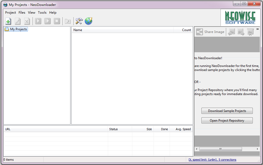Click Open Project Repository
This screenshot has width=263, height=165.
point(227,120)
